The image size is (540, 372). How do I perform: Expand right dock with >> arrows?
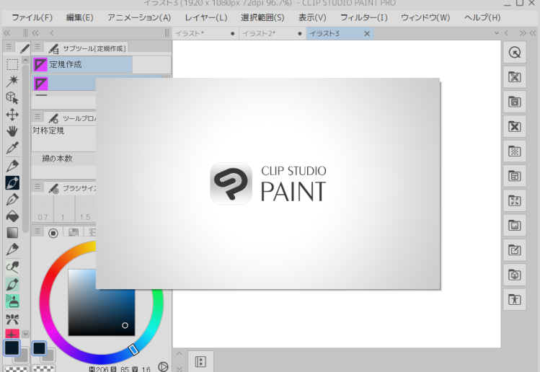(x=523, y=33)
